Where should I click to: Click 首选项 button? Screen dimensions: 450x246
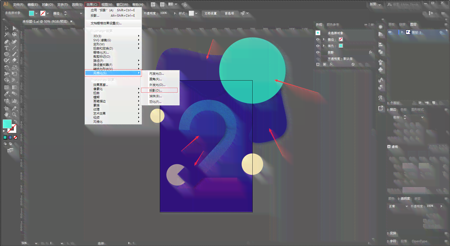[229, 13]
